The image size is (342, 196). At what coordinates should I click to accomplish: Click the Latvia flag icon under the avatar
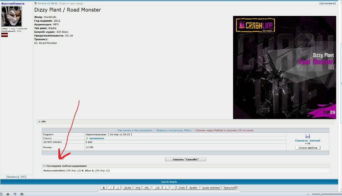tap(5, 35)
